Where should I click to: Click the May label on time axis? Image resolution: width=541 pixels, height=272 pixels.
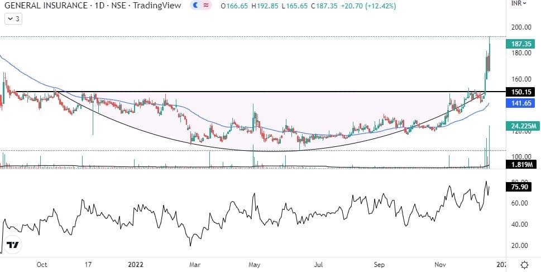(255, 265)
